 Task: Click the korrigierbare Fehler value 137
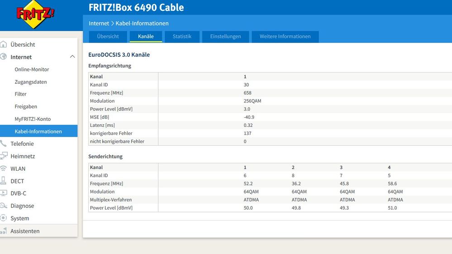pos(247,133)
